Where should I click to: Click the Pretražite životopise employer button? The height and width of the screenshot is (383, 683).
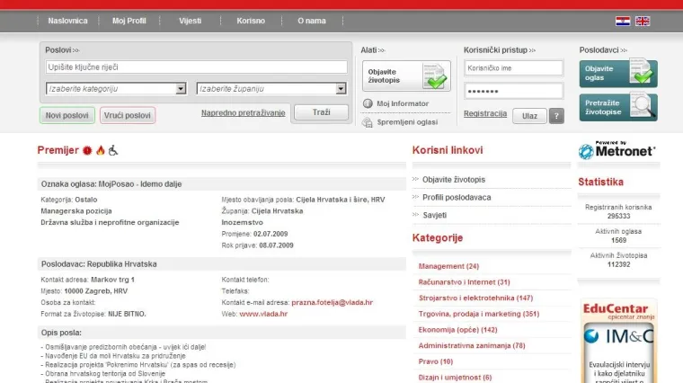pyautogui.click(x=618, y=107)
